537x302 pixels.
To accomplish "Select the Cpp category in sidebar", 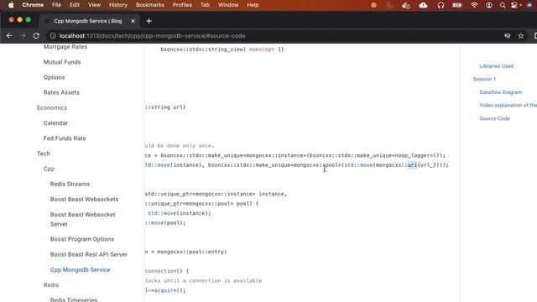I will [x=49, y=169].
